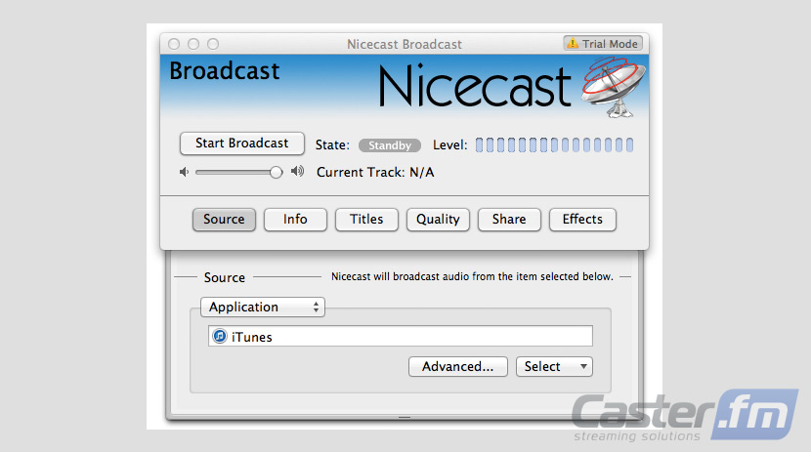Image resolution: width=811 pixels, height=452 pixels.
Task: Open the Application source type dropdown
Action: click(263, 307)
